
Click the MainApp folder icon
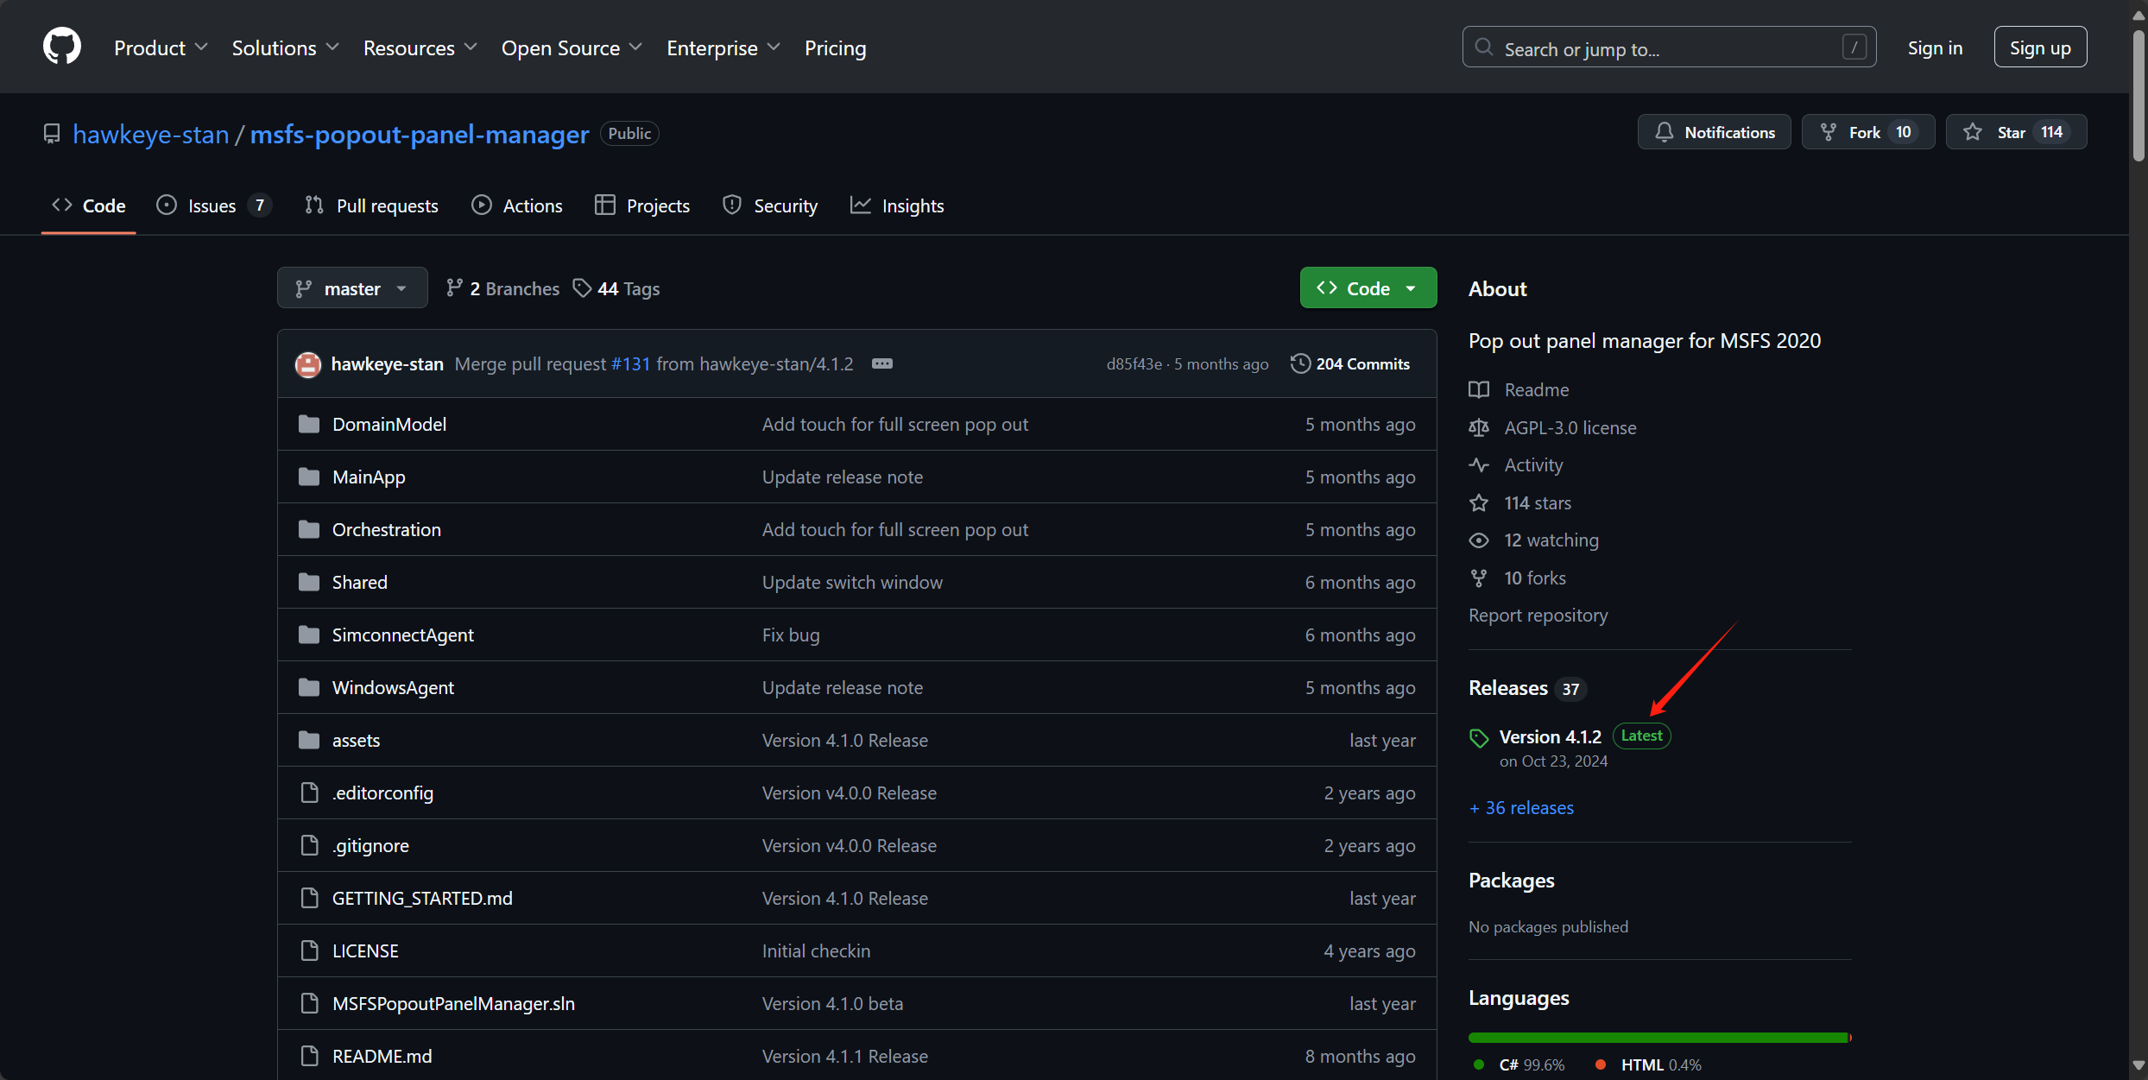point(308,477)
